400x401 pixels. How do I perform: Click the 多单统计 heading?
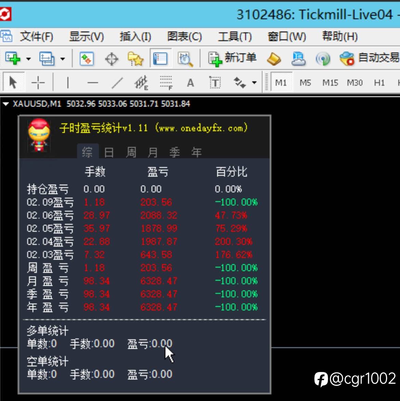(48, 331)
